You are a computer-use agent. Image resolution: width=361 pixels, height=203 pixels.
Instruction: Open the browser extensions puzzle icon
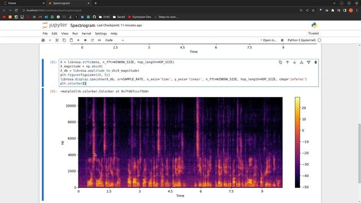tap(333, 10)
